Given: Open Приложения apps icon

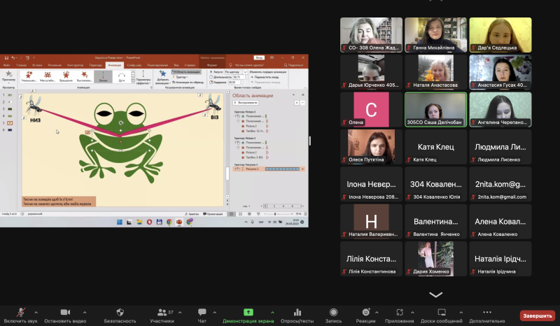Looking at the screenshot, I should pos(400,313).
